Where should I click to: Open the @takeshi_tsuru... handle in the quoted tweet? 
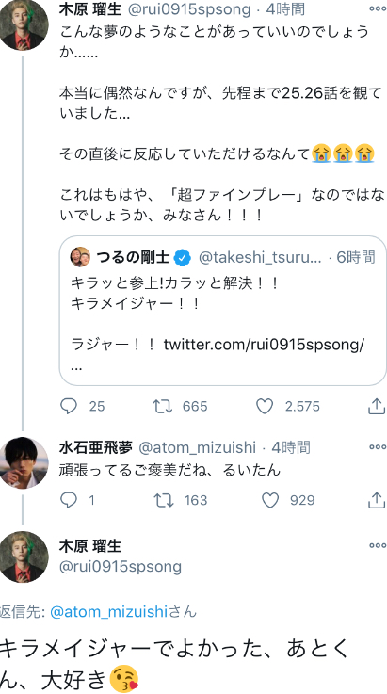point(260,258)
